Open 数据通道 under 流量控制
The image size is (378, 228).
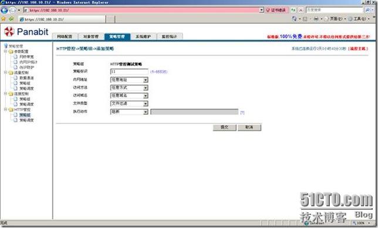[x=26, y=78]
